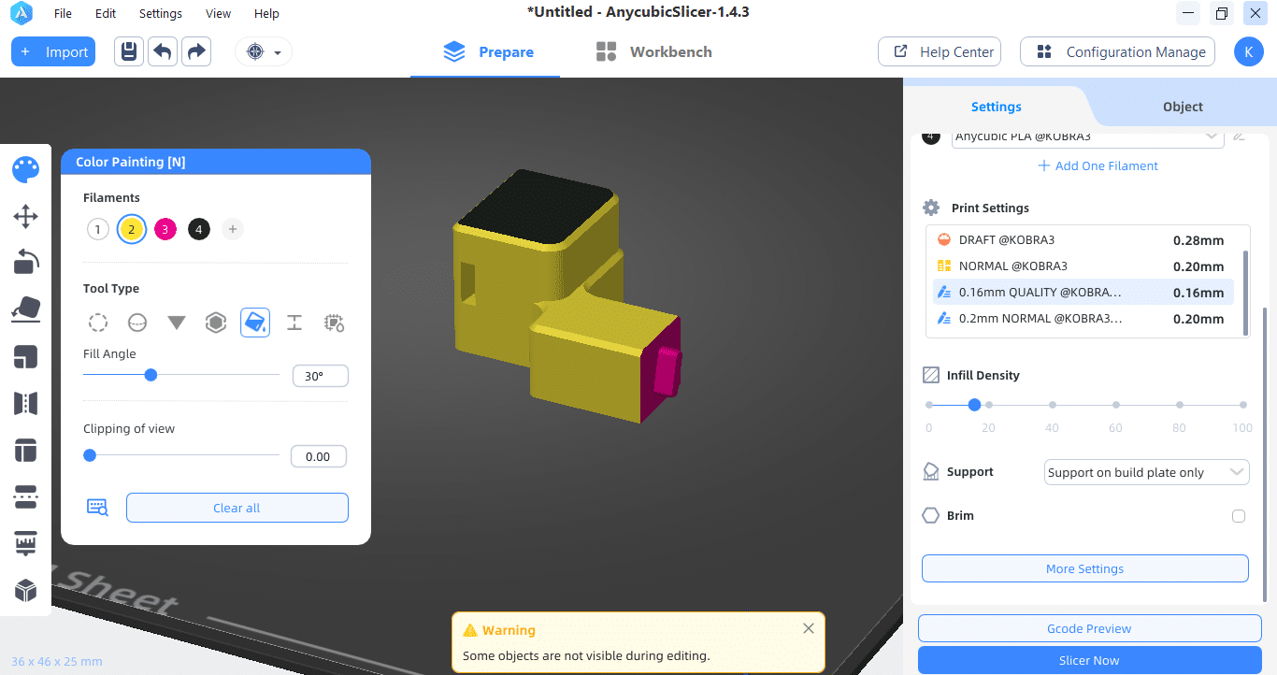This screenshot has width=1277, height=675.
Task: Click the save project icon
Action: 129,51
